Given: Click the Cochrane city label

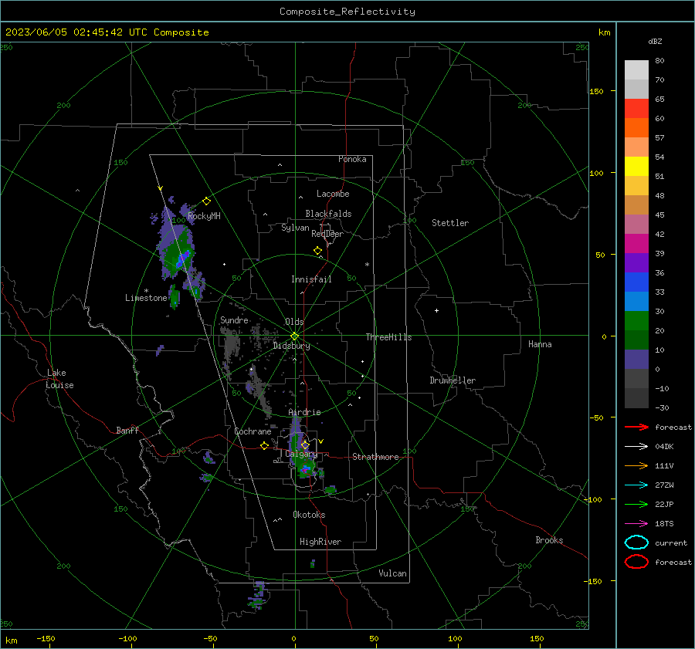Looking at the screenshot, I should (x=253, y=431).
